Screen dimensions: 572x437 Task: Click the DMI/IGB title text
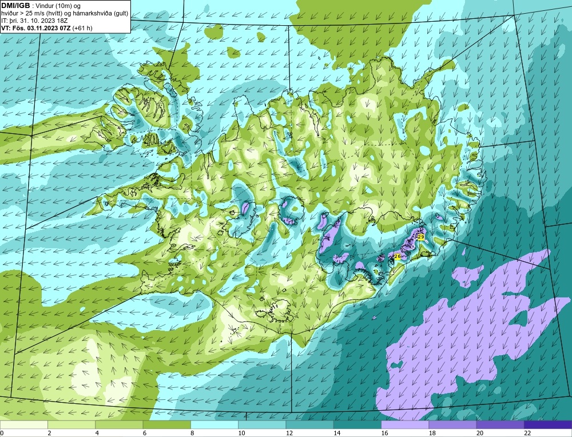[x=15, y=6]
